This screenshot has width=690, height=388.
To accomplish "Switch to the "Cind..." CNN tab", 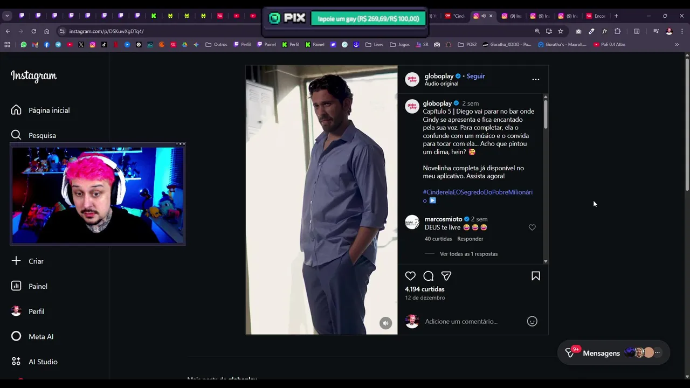I will 456,16.
